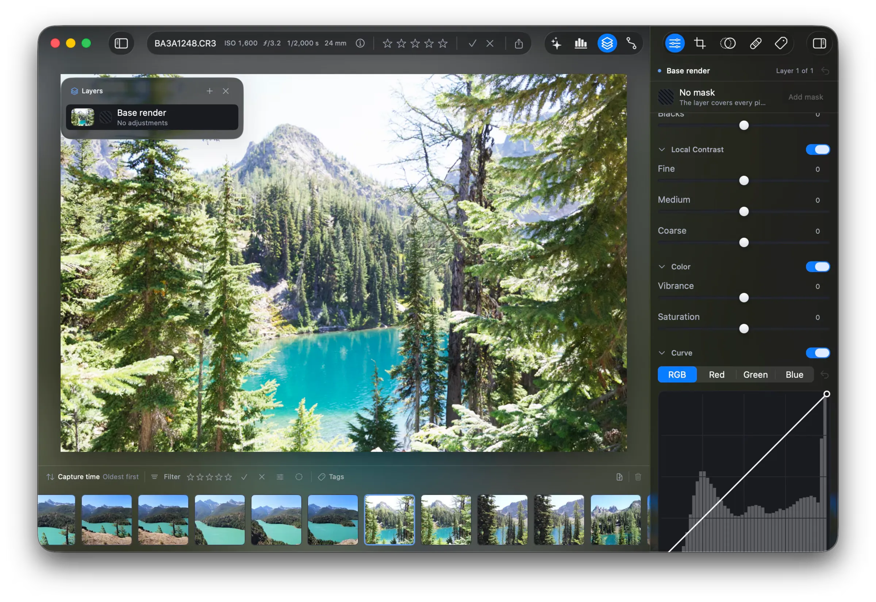Open the tag label icon
The width and height of the screenshot is (876, 602).
pos(781,43)
